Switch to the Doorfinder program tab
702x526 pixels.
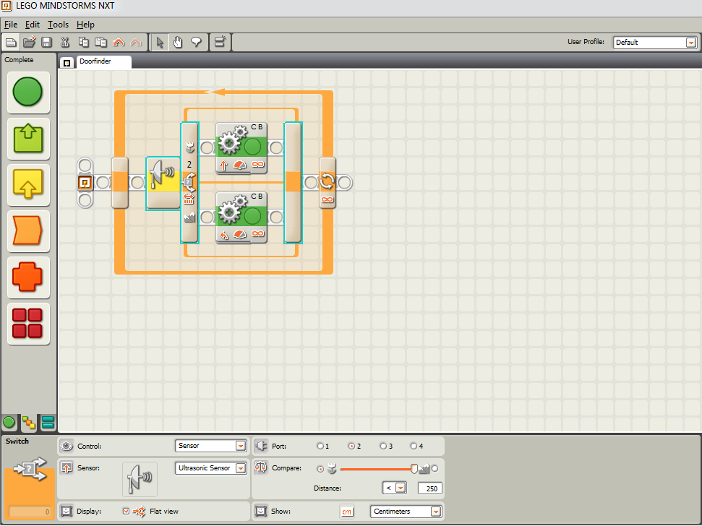(103, 61)
